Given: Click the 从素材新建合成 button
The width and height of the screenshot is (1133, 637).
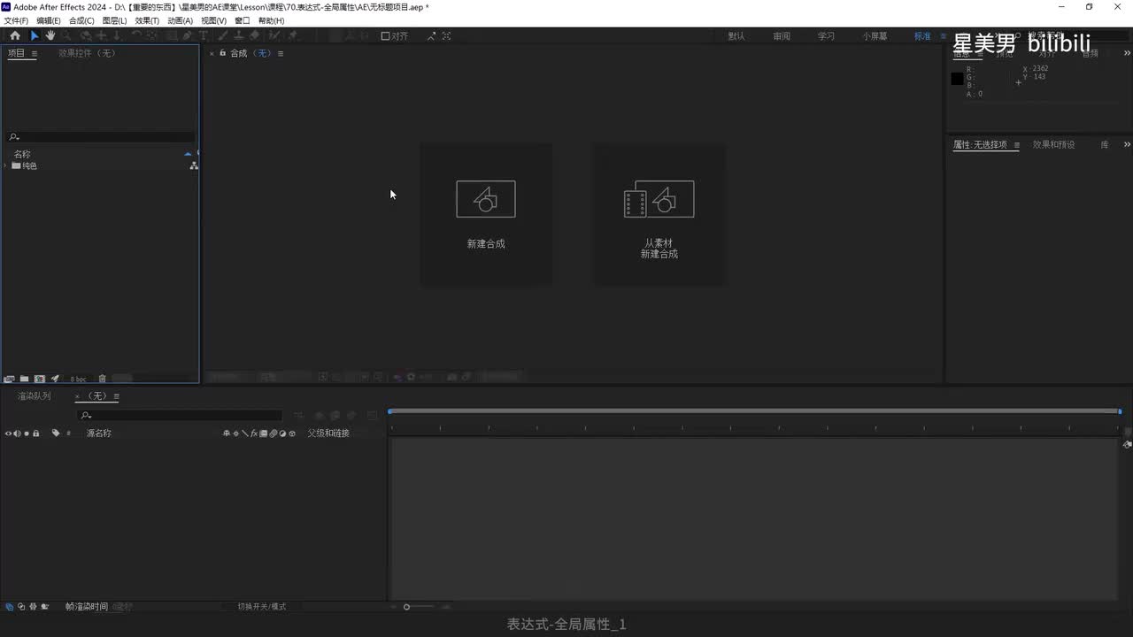Looking at the screenshot, I should pyautogui.click(x=659, y=215).
